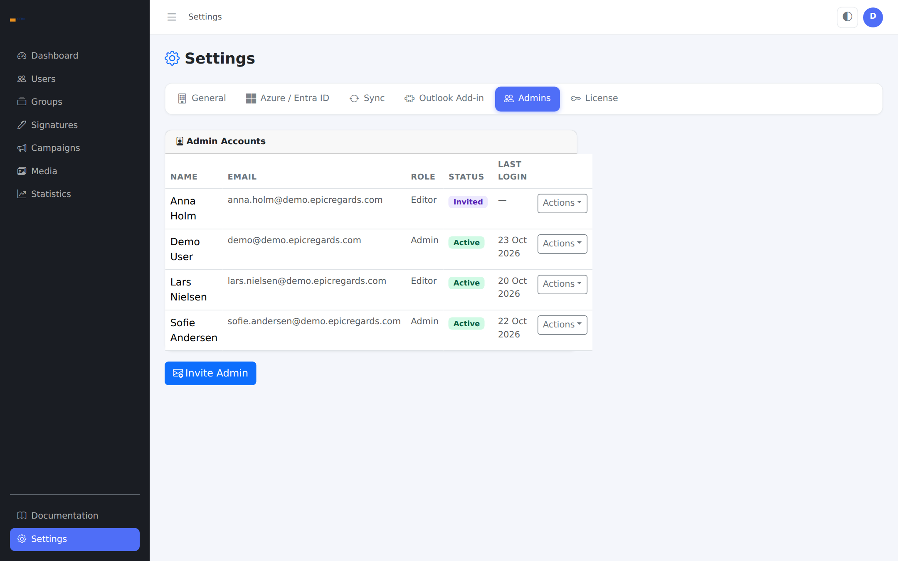
Task: Switch to the Azure / Entra ID tab
Action: (288, 98)
